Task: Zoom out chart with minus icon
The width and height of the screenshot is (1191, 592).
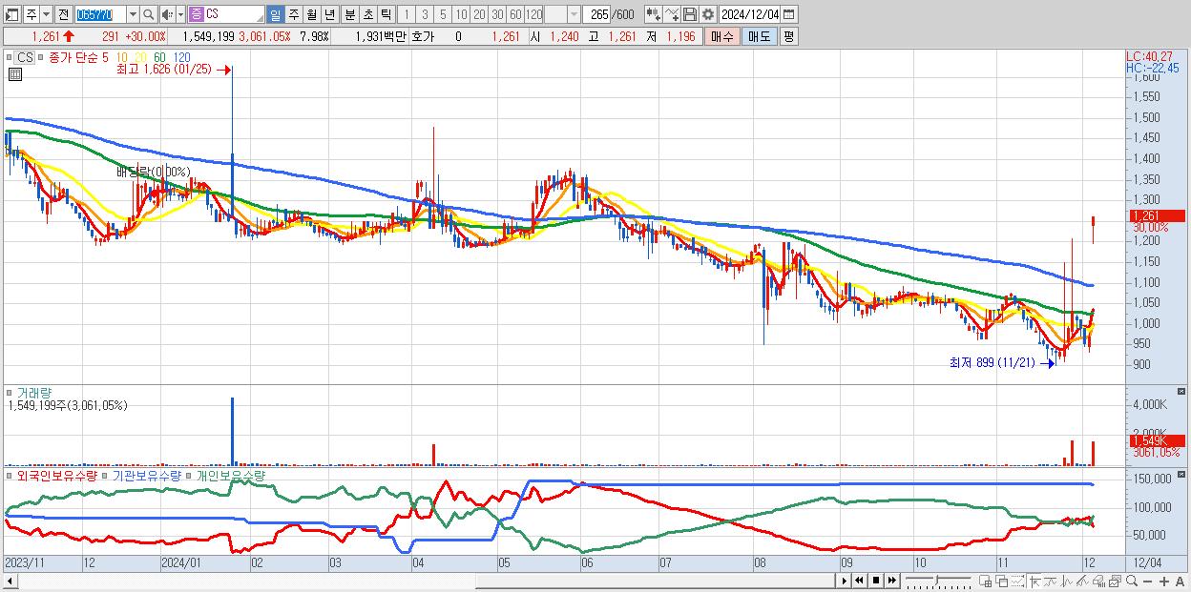Action: coord(1147,582)
